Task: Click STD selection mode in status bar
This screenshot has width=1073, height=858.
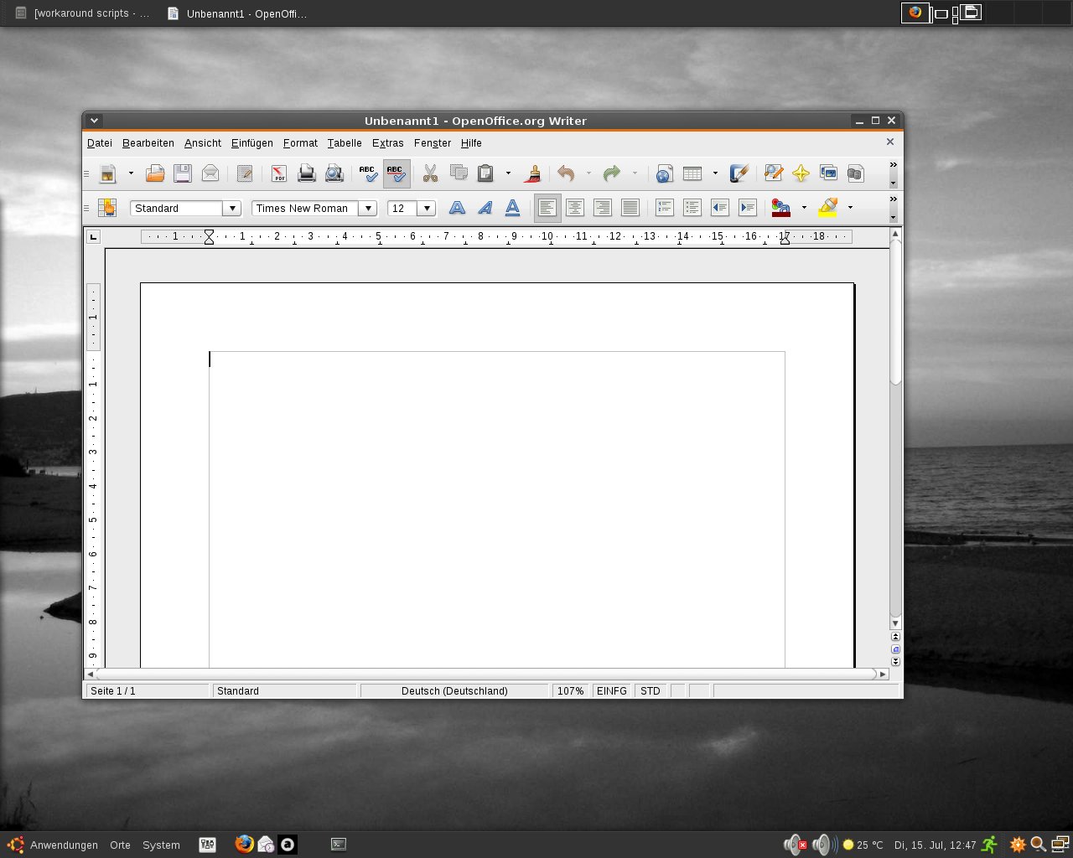Action: pos(651,691)
